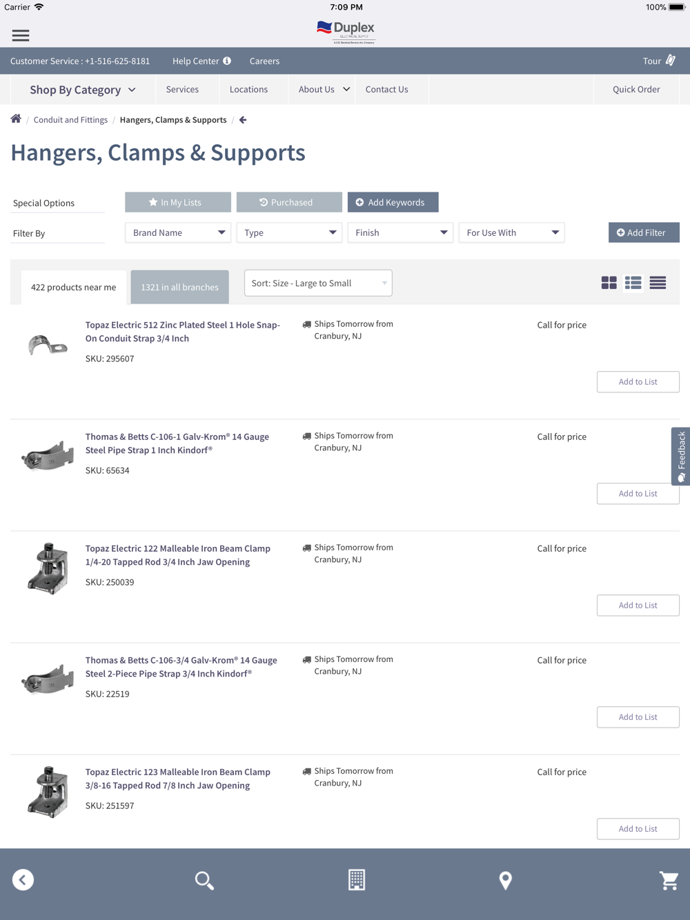The width and height of the screenshot is (690, 920).
Task: Switch to compact list view
Action: (x=658, y=283)
